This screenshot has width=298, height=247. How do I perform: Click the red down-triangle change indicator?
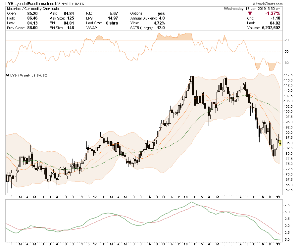click(x=250, y=14)
